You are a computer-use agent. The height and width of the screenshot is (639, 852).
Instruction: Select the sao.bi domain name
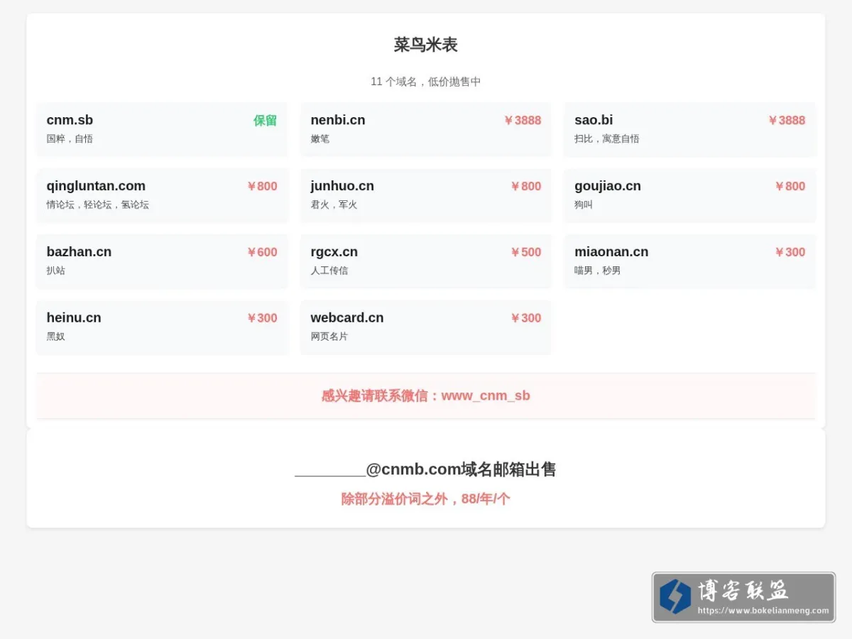click(x=594, y=120)
